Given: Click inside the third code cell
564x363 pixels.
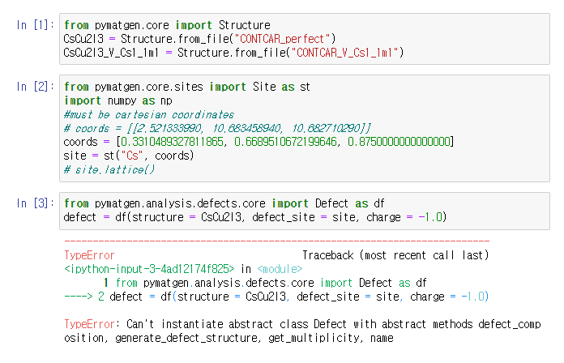Looking at the screenshot, I should point(305,211).
